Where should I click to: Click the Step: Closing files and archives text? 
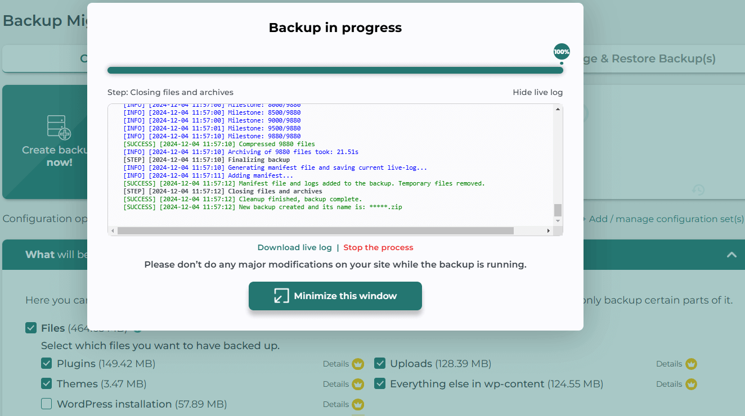(170, 92)
